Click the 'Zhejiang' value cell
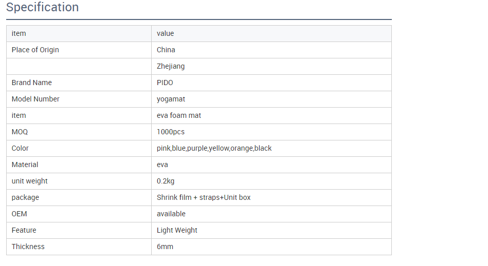This screenshot has height=266, width=488. (x=171, y=66)
